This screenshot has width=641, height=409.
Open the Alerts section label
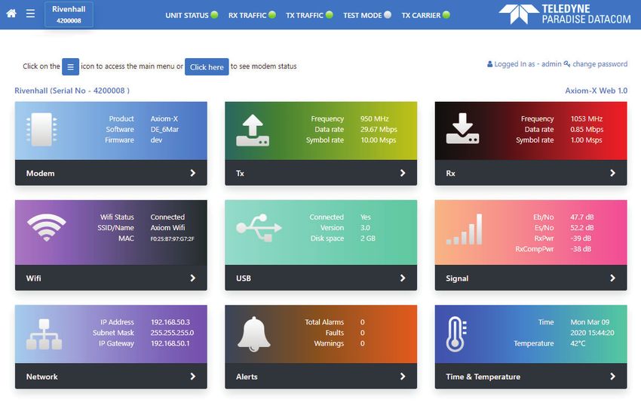pyautogui.click(x=247, y=377)
